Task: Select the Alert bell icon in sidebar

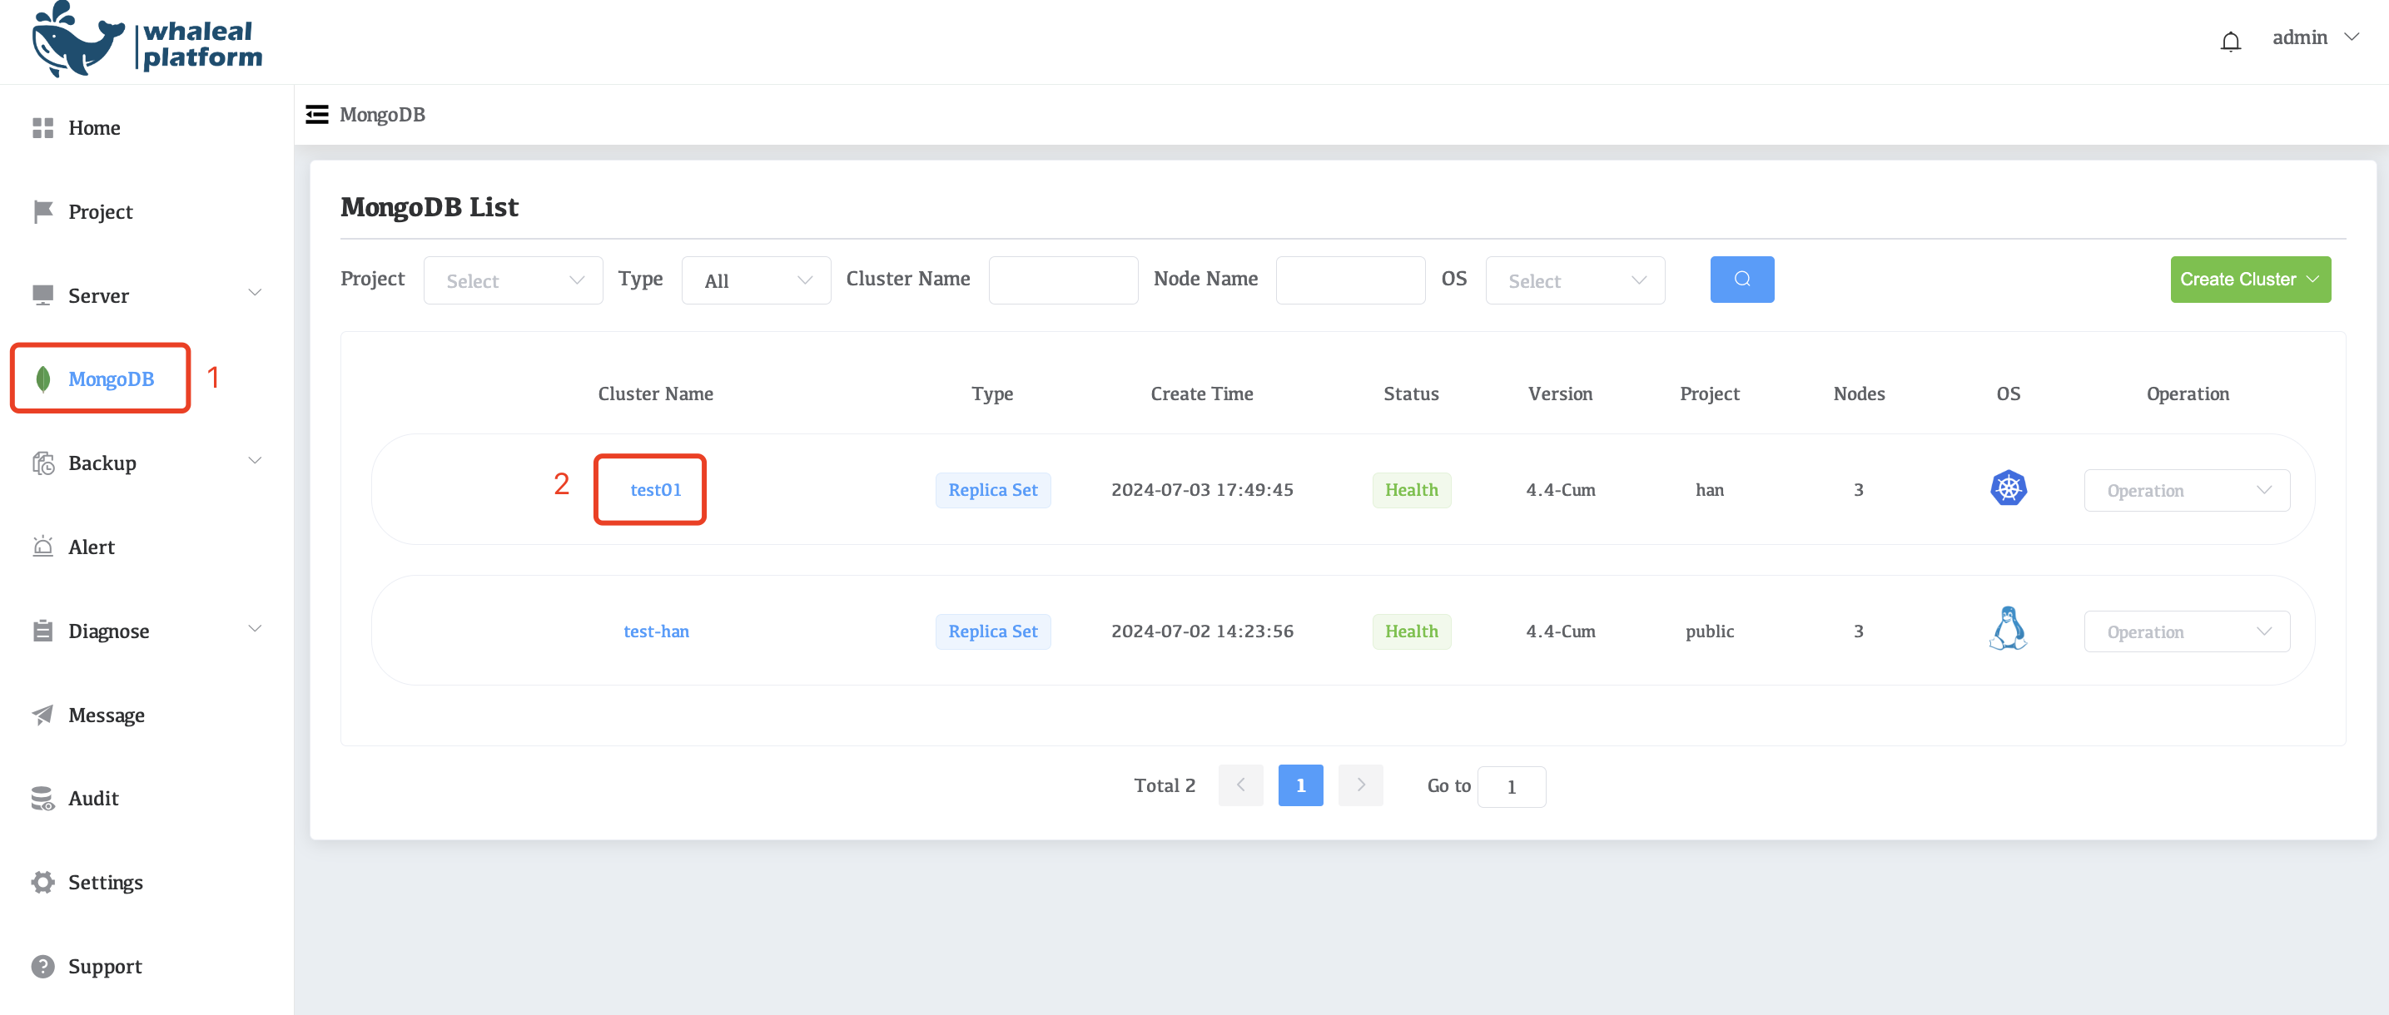Action: click(42, 547)
